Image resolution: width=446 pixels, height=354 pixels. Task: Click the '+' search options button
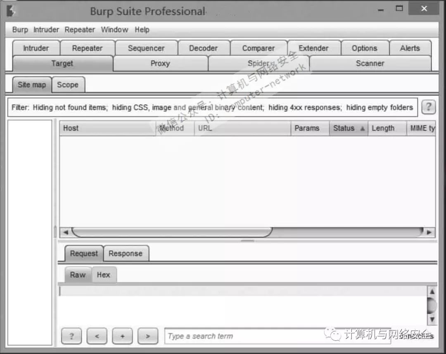[122, 336]
